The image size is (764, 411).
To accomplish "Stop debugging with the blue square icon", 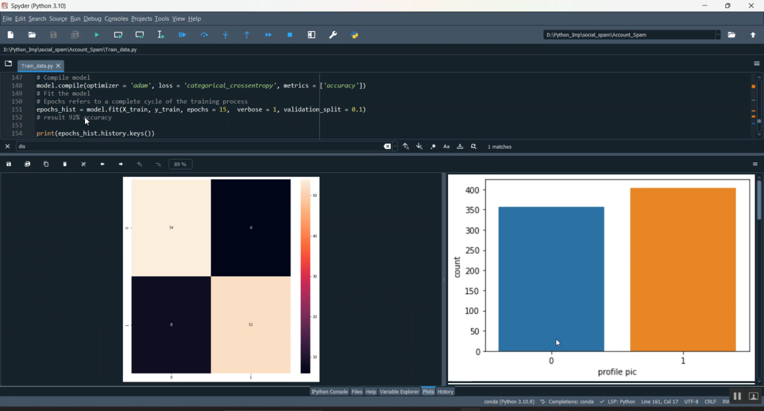I will pyautogui.click(x=290, y=35).
